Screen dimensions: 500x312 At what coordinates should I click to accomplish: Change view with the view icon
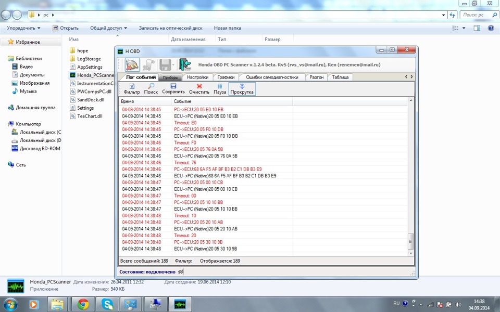coord(455,28)
